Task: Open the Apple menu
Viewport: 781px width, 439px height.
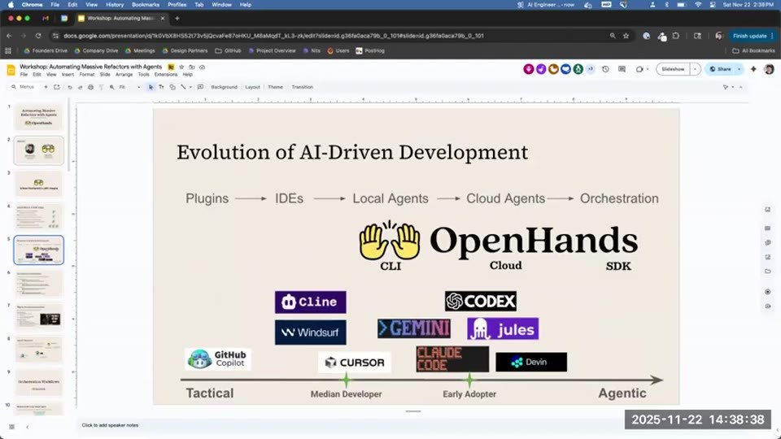Action: click(11, 5)
